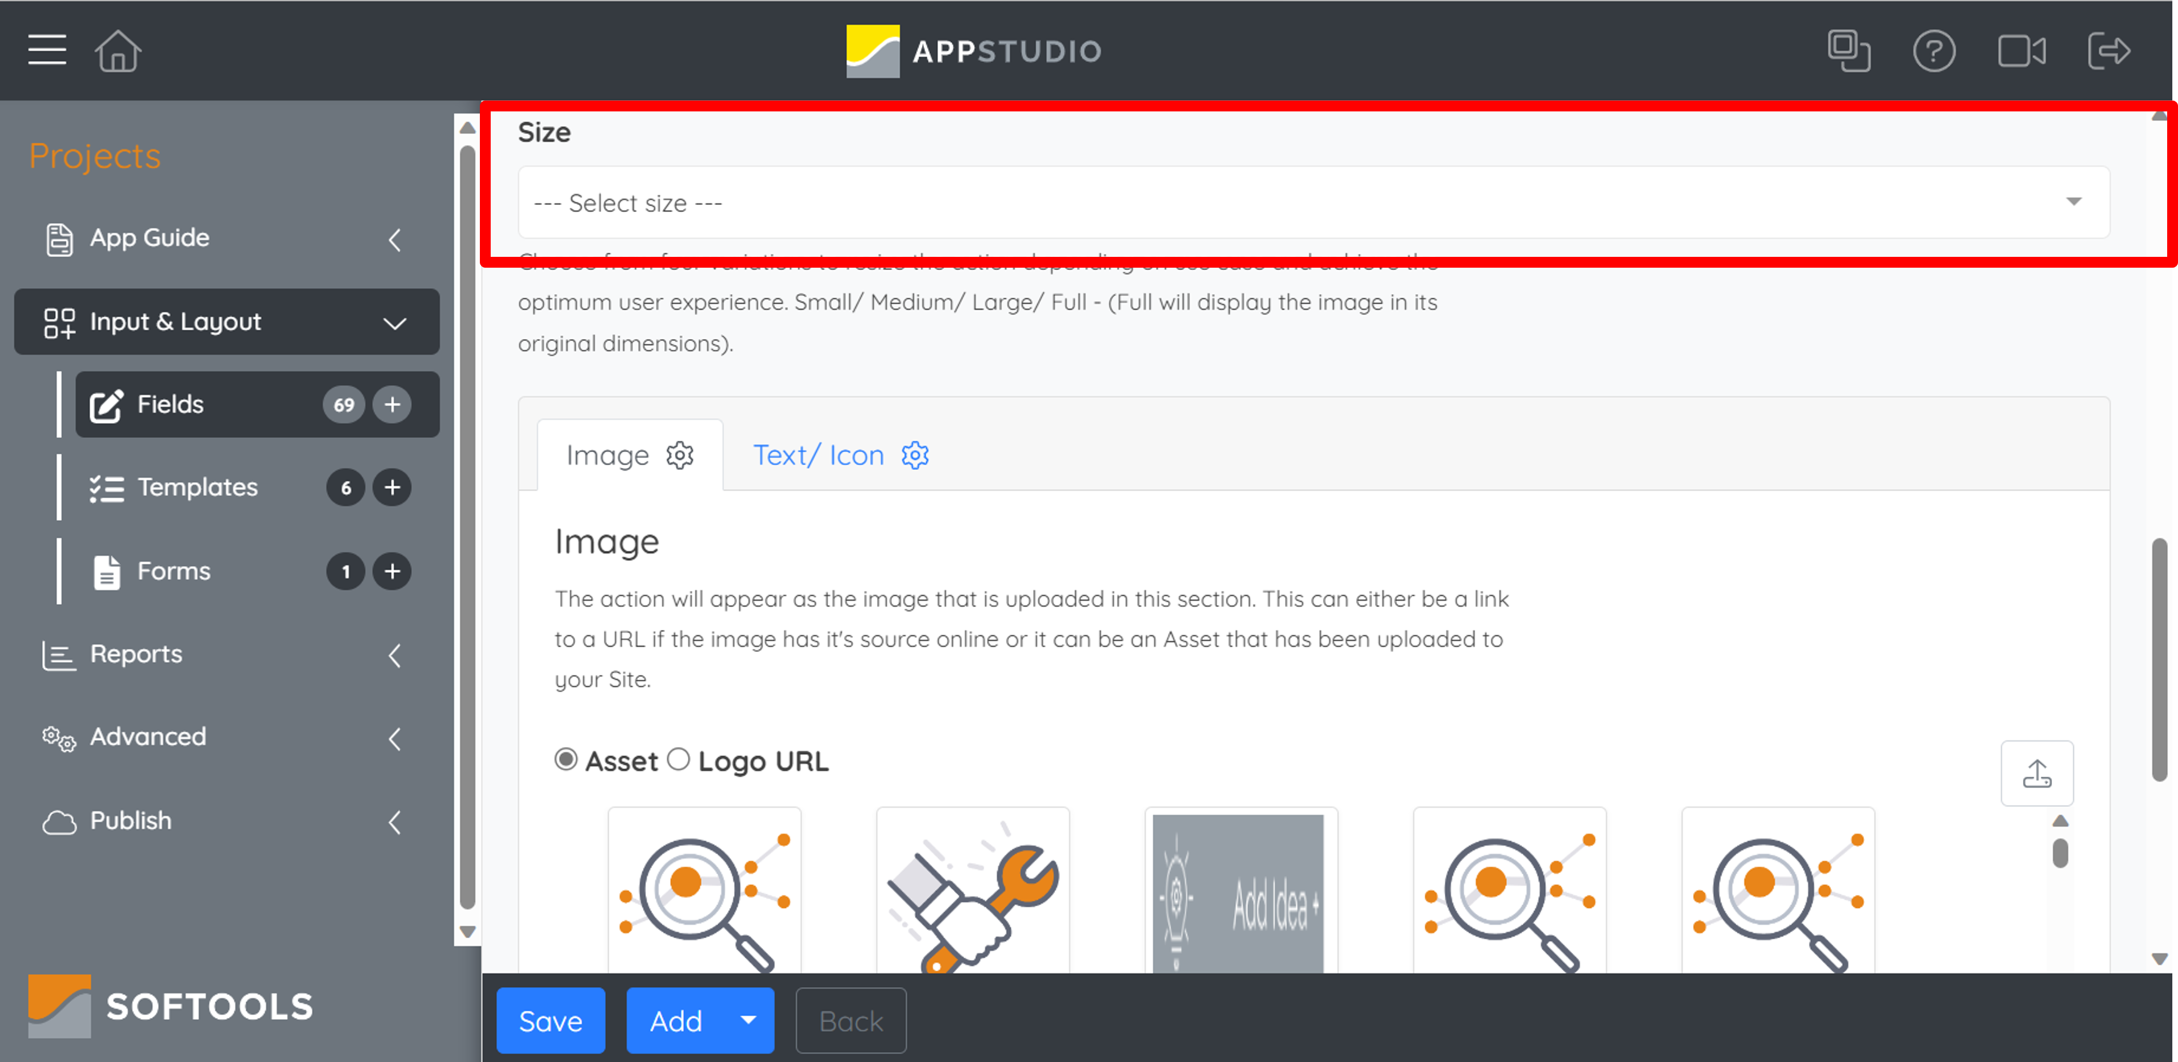
Task: Open Forms in the sidebar
Action: tap(173, 572)
